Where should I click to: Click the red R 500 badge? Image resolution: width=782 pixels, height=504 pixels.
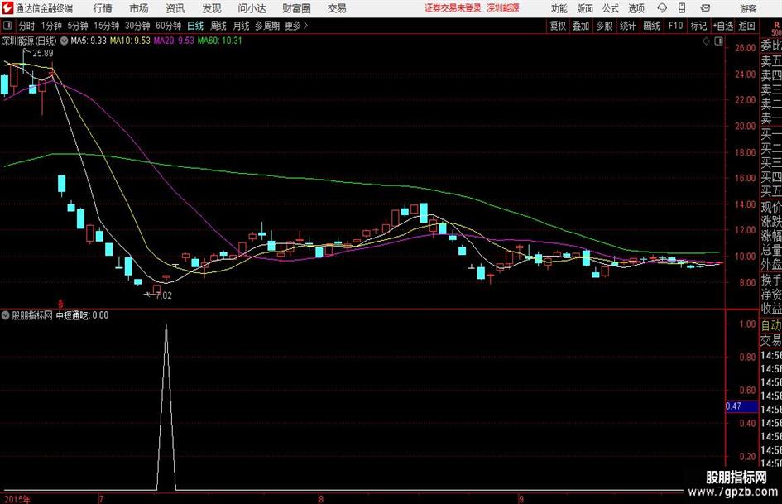coord(776,28)
